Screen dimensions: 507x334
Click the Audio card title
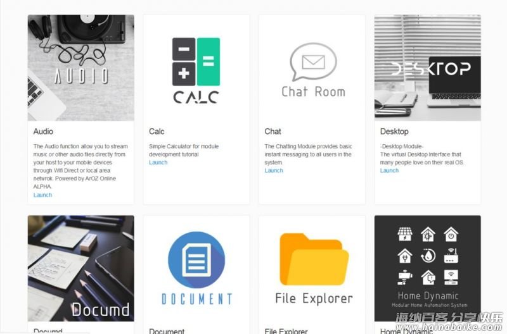(x=43, y=132)
